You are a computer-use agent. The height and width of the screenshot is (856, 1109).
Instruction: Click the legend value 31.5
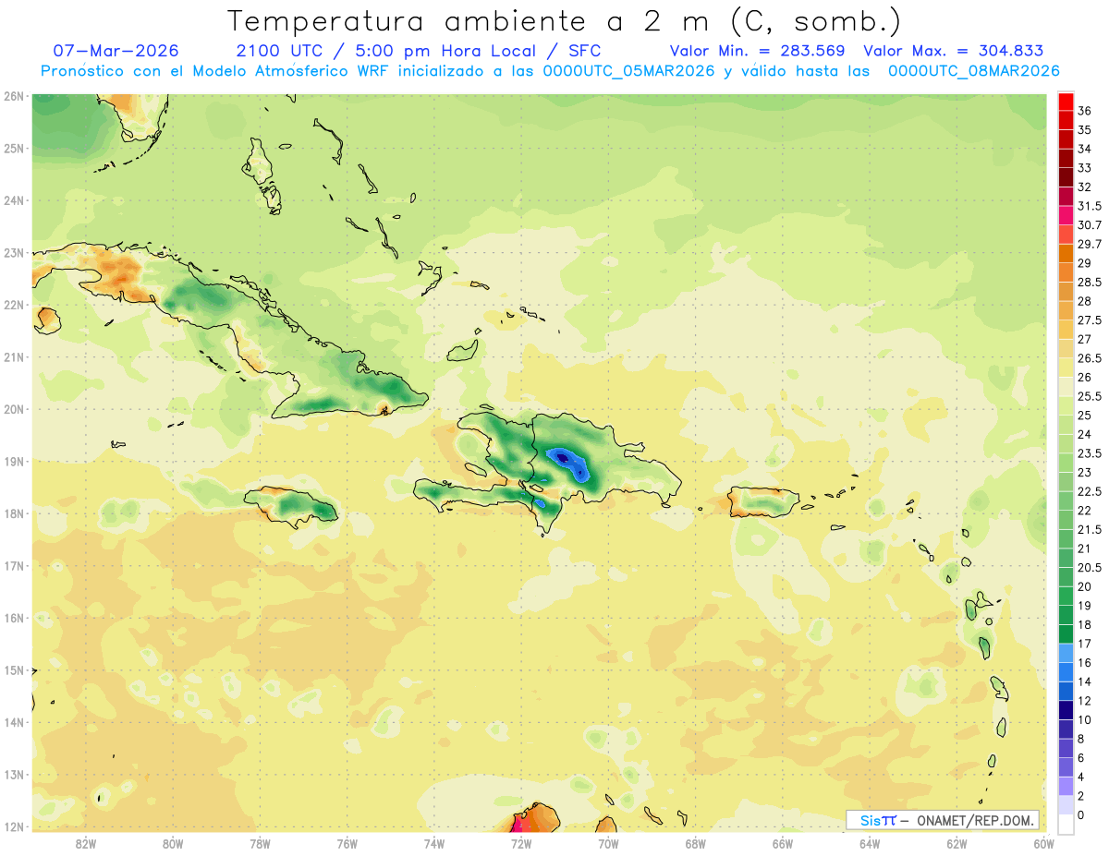(1090, 206)
